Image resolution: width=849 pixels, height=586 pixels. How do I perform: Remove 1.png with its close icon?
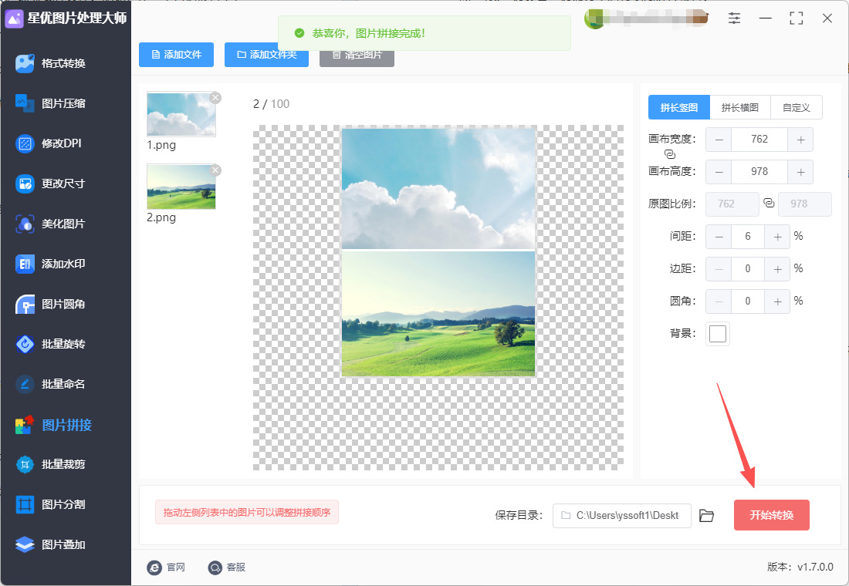pos(215,98)
